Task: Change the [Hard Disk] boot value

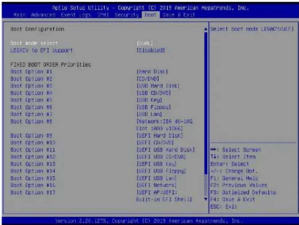Action: pyautogui.click(x=152, y=72)
